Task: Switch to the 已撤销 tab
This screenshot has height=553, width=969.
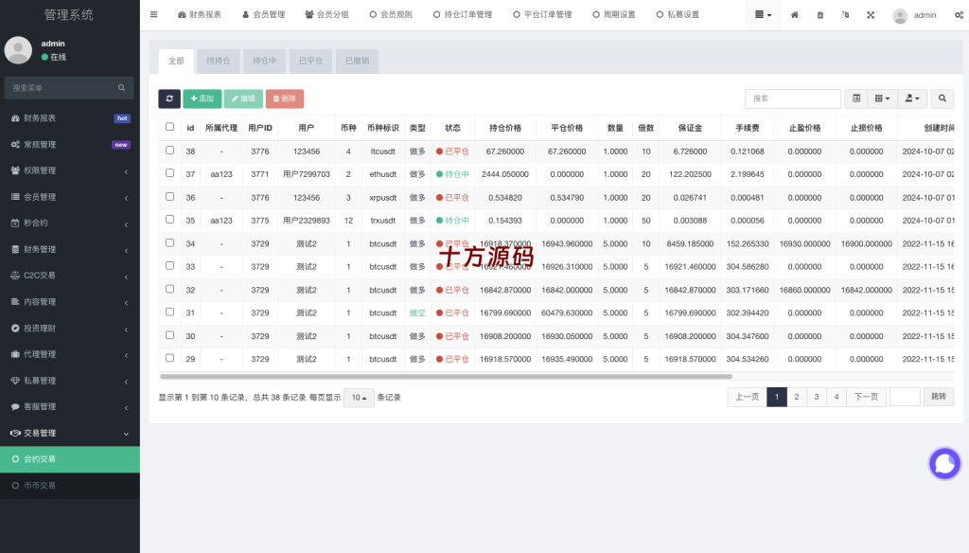Action: tap(357, 61)
